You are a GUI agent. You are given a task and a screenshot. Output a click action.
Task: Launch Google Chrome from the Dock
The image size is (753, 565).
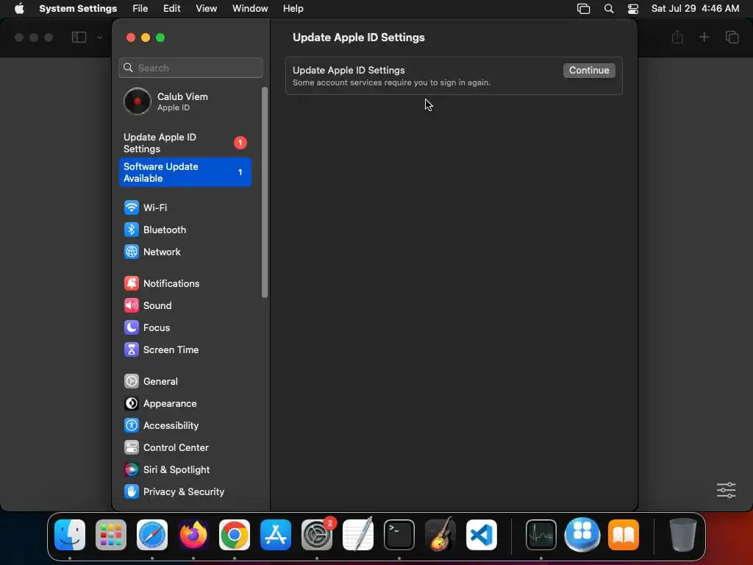(235, 535)
